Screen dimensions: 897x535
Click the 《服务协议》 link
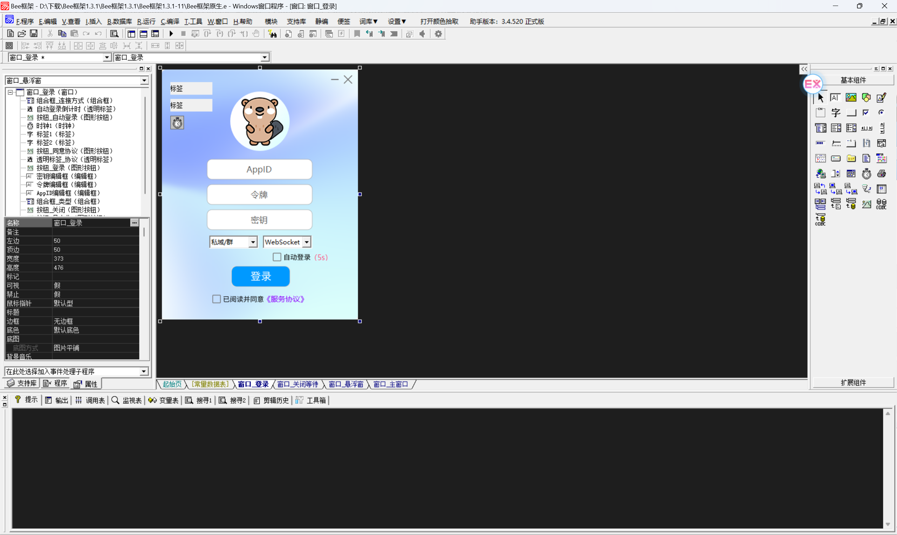click(285, 299)
